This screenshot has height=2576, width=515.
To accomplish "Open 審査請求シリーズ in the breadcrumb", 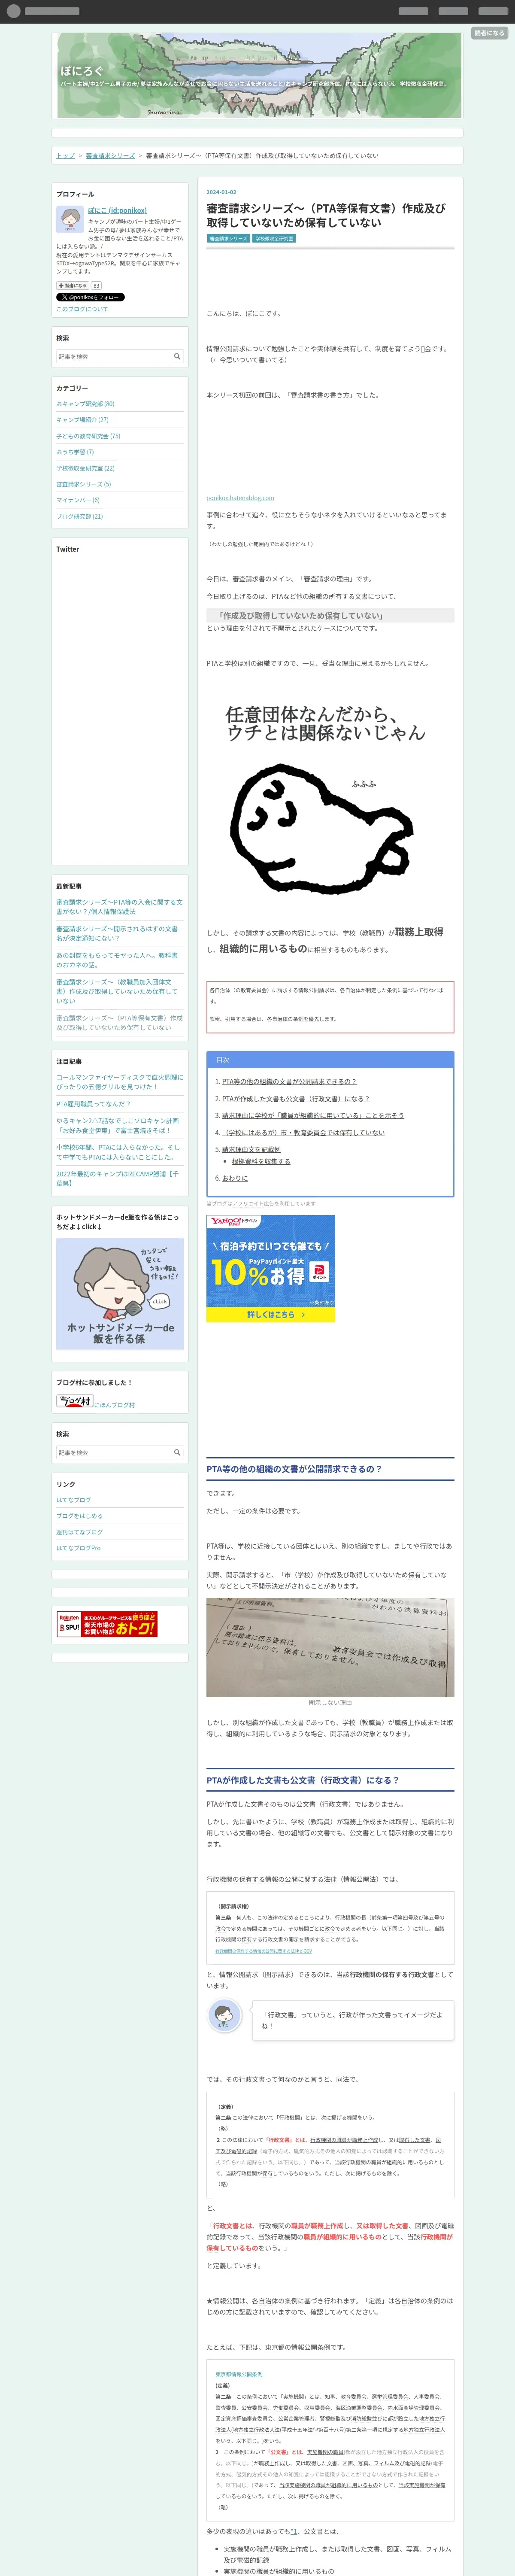I will [x=110, y=155].
